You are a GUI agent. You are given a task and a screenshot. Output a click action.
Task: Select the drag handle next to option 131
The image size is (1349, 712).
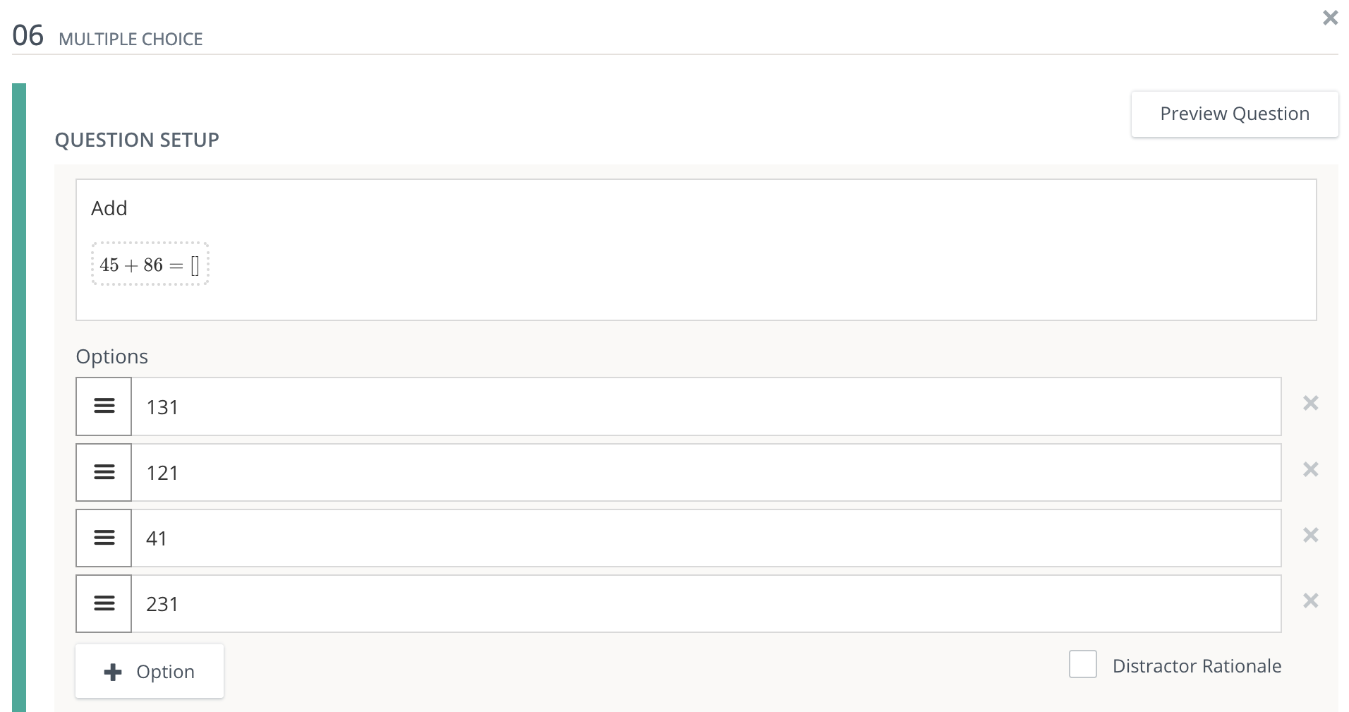(103, 406)
